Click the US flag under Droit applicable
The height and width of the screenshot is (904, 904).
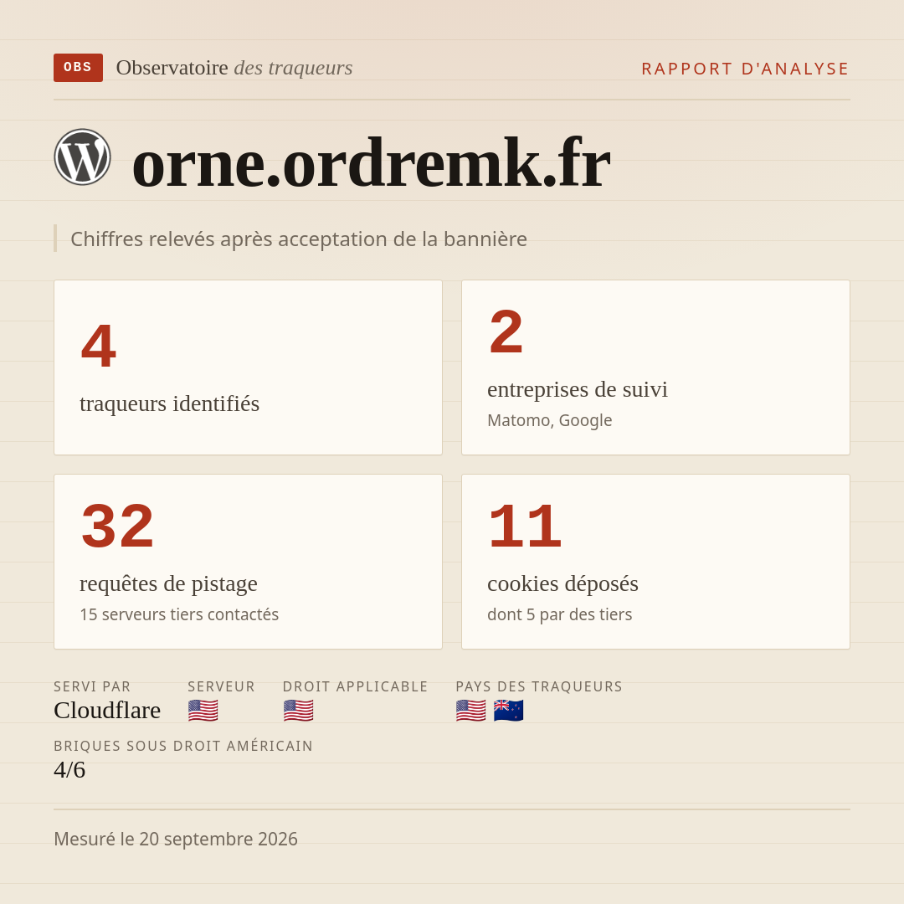[298, 711]
